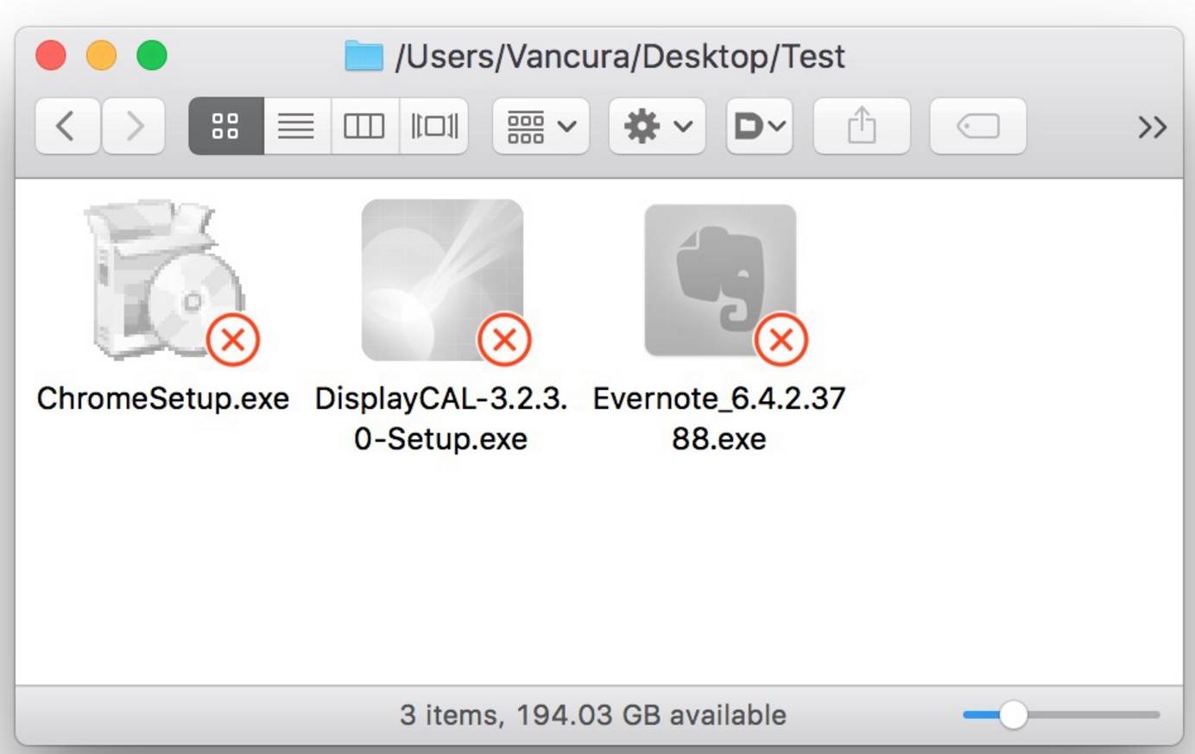Click the /Users/Vancura/Desktop/Test window title
This screenshot has width=1195, height=754.
pos(620,57)
